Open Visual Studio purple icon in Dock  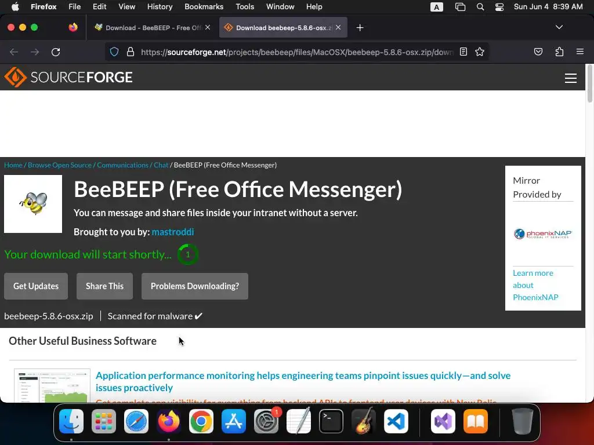coord(443,421)
